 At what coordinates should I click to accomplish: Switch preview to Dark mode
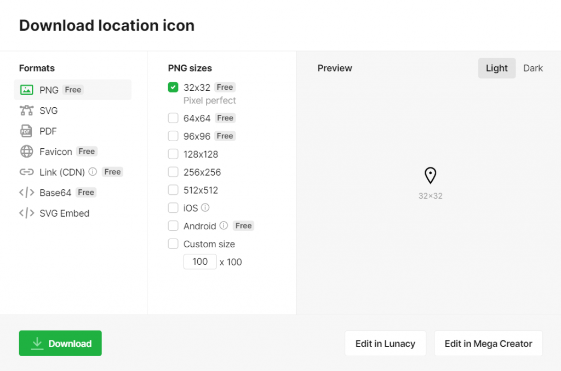click(533, 68)
